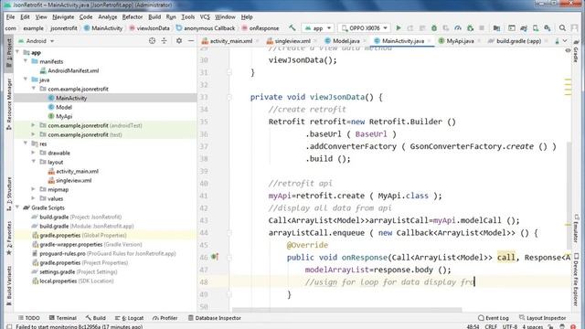Open the Structure side tab
The image size is (585, 329).
(8, 194)
